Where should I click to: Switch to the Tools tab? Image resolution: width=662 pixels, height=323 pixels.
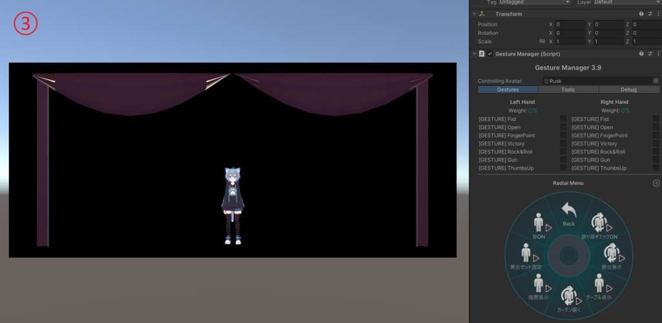coord(568,89)
